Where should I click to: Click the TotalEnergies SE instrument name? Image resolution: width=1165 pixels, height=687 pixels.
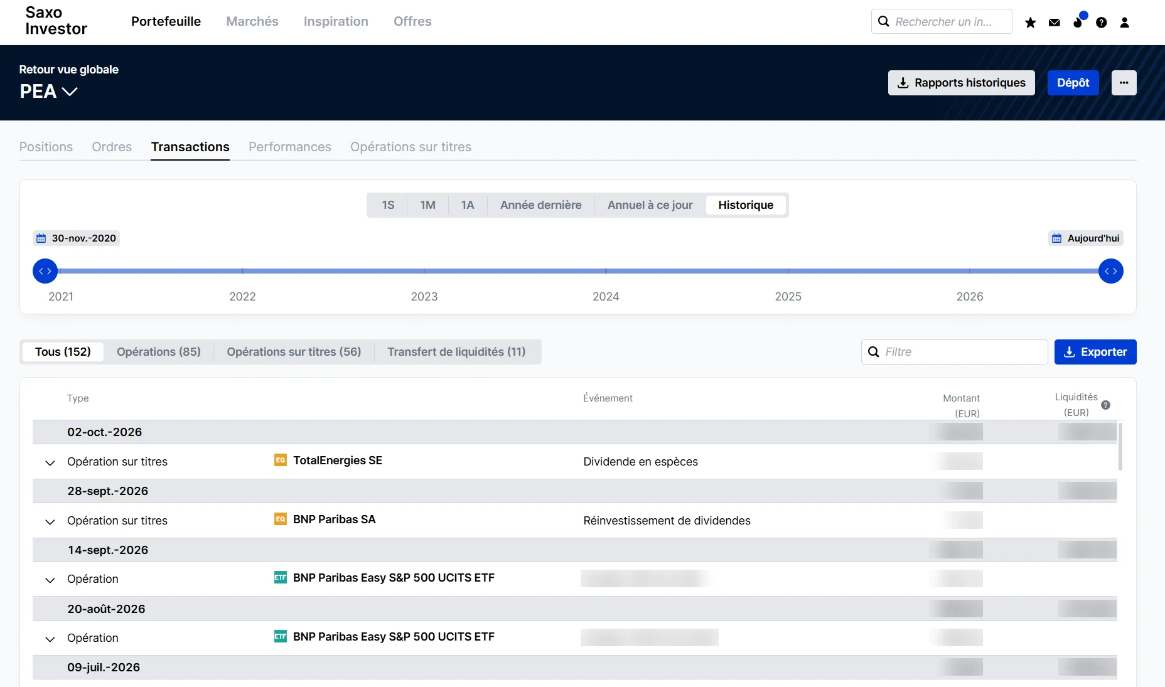(338, 461)
